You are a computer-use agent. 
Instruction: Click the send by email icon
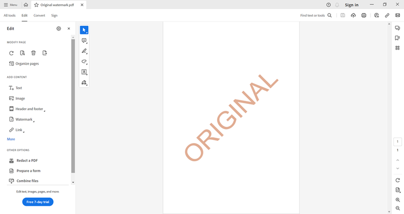[x=398, y=16]
